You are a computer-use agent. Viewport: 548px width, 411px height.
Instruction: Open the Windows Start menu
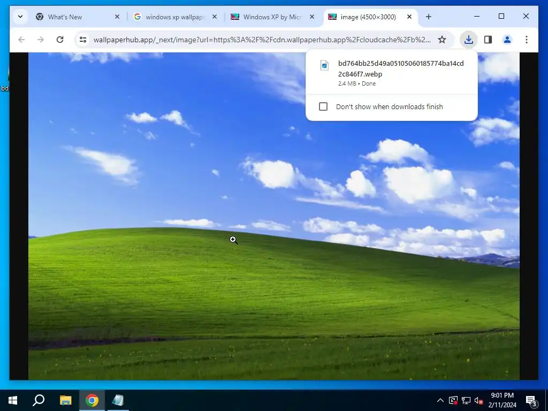coord(13,400)
